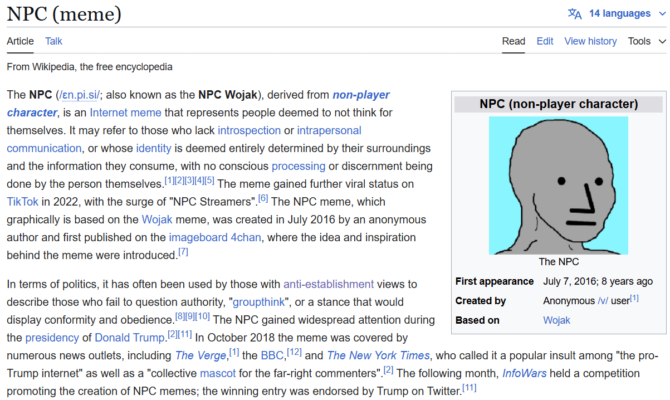The width and height of the screenshot is (670, 400).
Task: Follow the InfoWars link
Action: (x=524, y=373)
